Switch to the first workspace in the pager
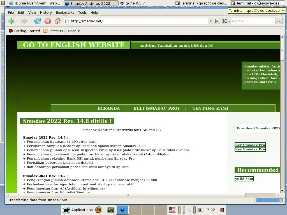 122,210
